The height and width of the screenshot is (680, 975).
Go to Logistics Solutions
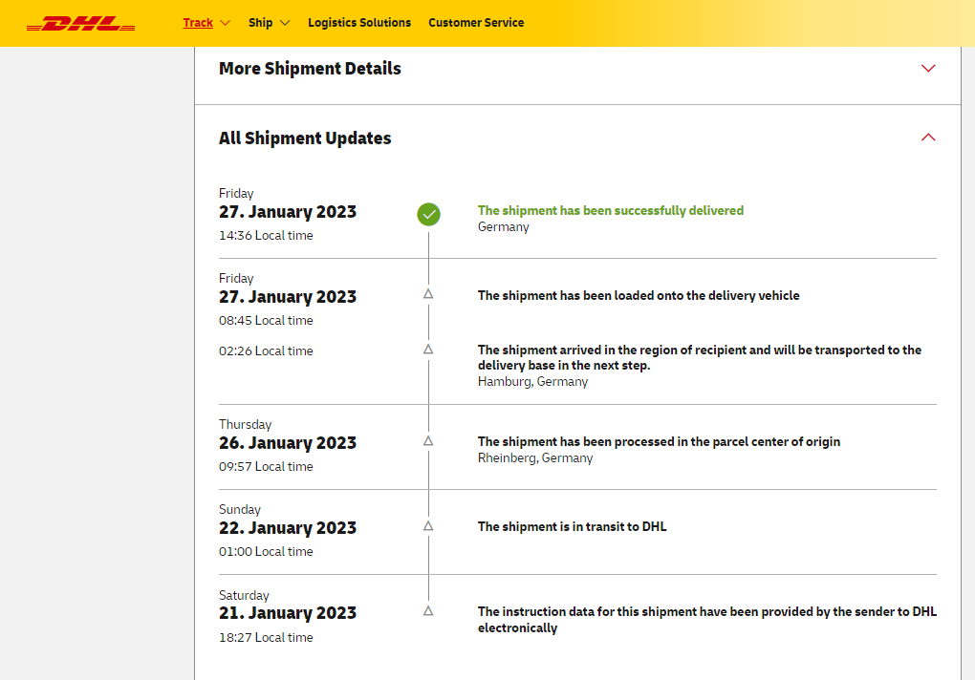359,23
